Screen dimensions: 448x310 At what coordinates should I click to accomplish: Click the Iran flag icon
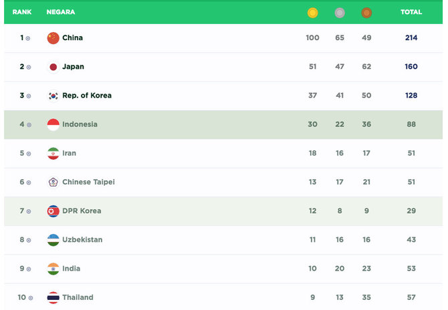pos(53,153)
